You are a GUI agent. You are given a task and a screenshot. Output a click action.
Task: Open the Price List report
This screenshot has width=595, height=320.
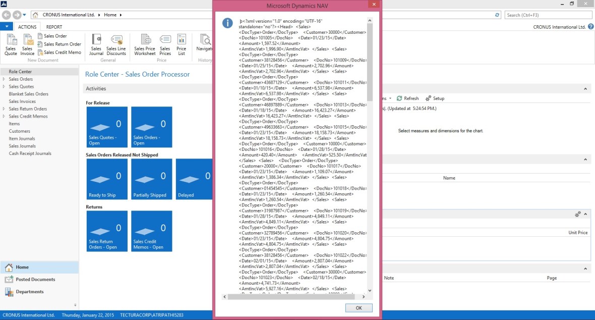tap(181, 44)
